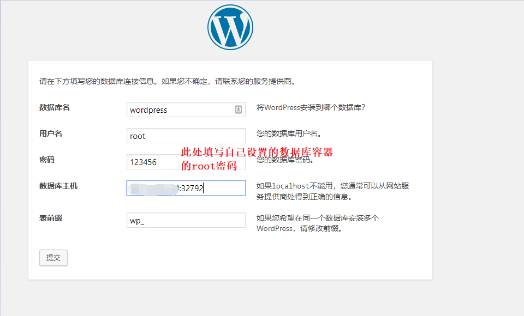
Task: Click the 数据库名 label
Action: [55, 107]
